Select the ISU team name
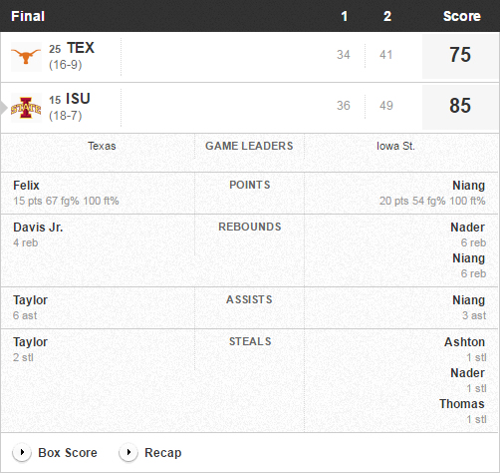The width and height of the screenshot is (500, 473). (78, 99)
